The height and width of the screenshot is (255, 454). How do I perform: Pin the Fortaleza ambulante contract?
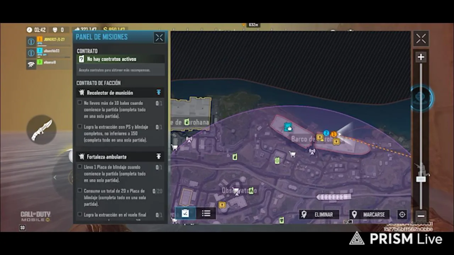[159, 157]
